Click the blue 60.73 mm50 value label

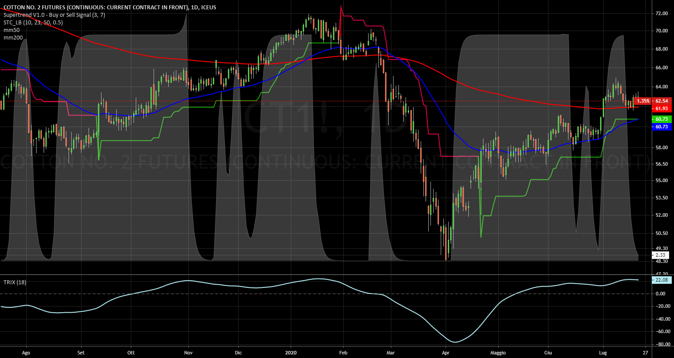tap(661, 127)
